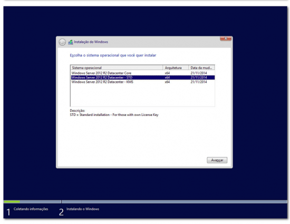Screen dimensions: 290x224
Task: Click the setup progress bar at bottom
Action: 145,202
